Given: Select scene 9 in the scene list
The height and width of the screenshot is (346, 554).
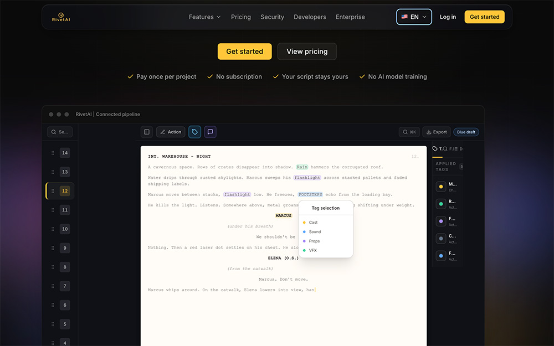Looking at the screenshot, I should click(65, 248).
